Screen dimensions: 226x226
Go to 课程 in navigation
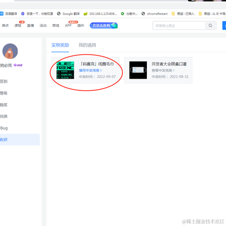[18, 26]
